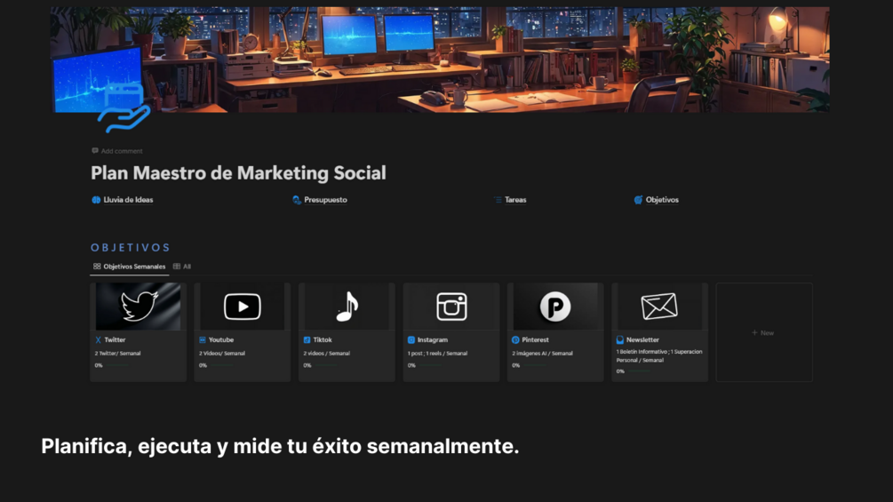The height and width of the screenshot is (502, 893).
Task: Open the Instagram card cover thumbnail
Action: click(x=451, y=307)
